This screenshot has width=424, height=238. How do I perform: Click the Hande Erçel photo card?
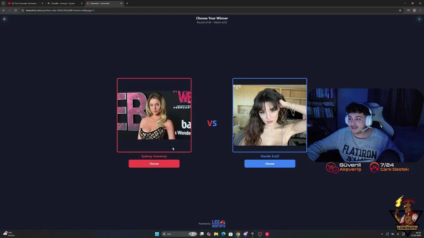pos(270,115)
